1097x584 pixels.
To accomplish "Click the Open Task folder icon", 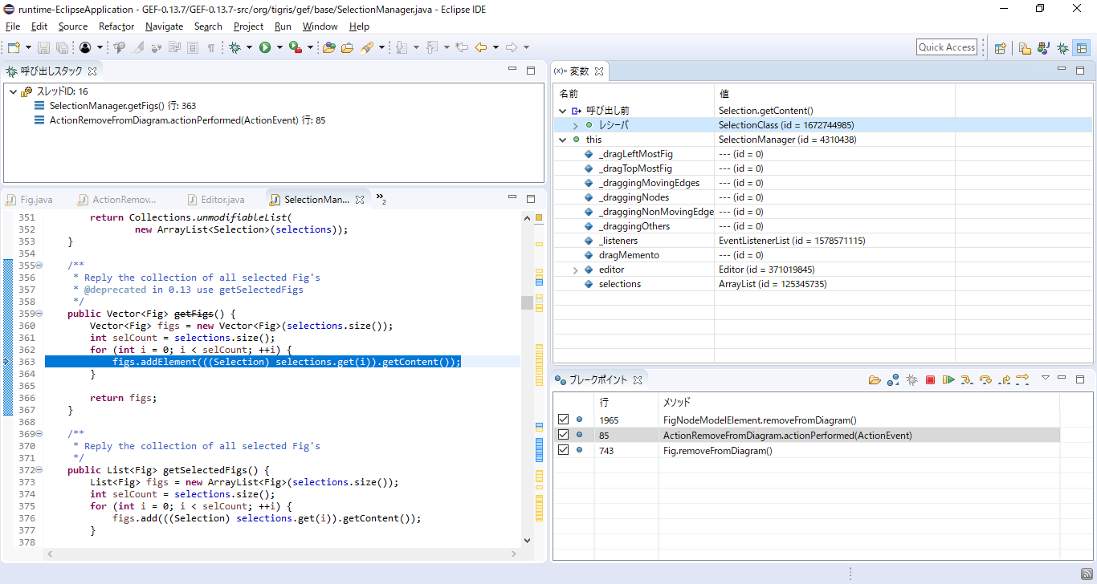I will 347,47.
